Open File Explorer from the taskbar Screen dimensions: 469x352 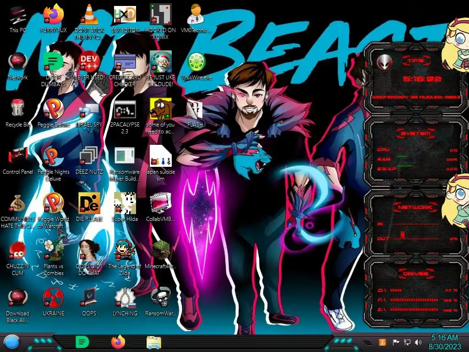[x=154, y=343]
